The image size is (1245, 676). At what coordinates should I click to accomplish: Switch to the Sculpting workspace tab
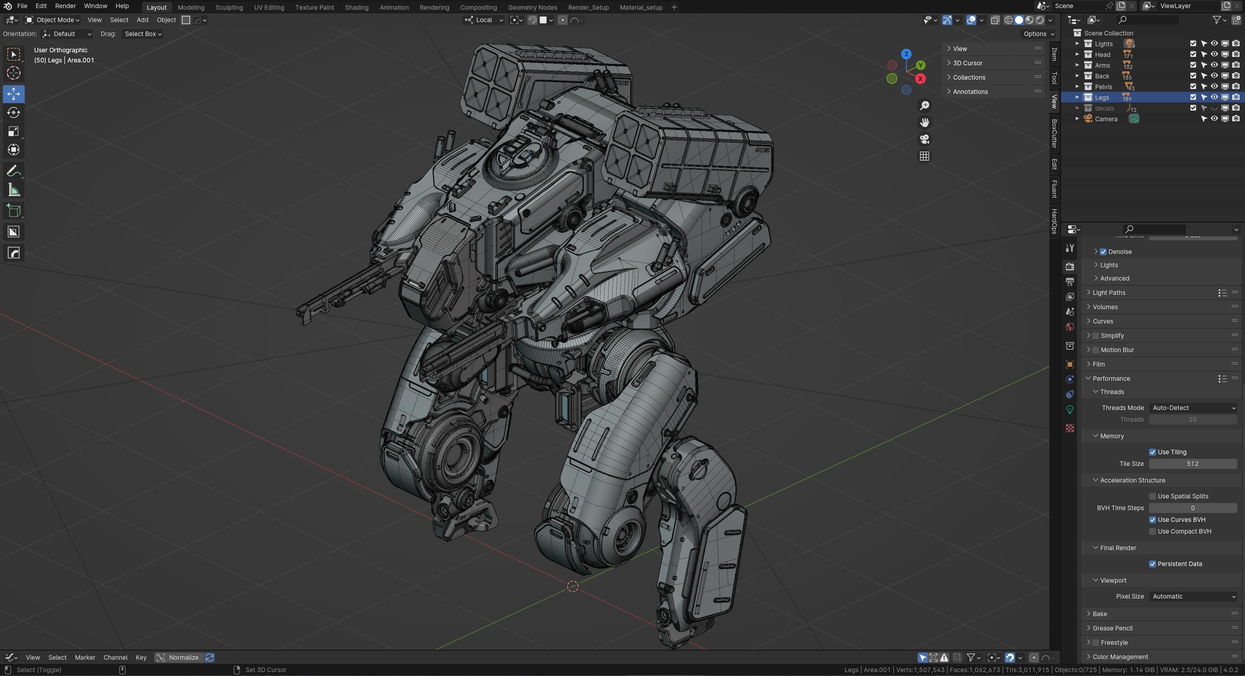229,7
